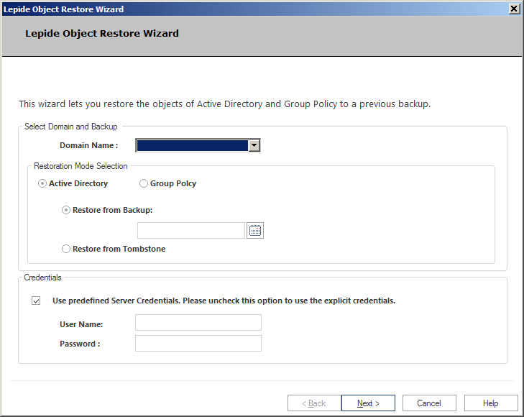Image resolution: width=524 pixels, height=417 pixels.
Task: Focus the Password input field
Action: click(x=198, y=343)
